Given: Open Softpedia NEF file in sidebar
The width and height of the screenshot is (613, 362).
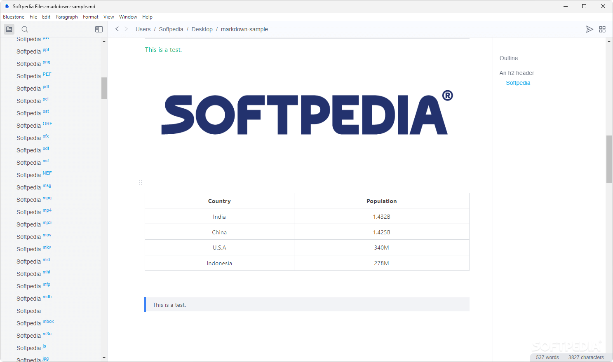Looking at the screenshot, I should click(x=34, y=175).
